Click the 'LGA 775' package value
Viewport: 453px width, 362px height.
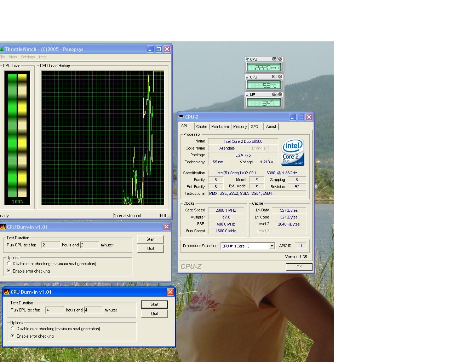(x=243, y=155)
